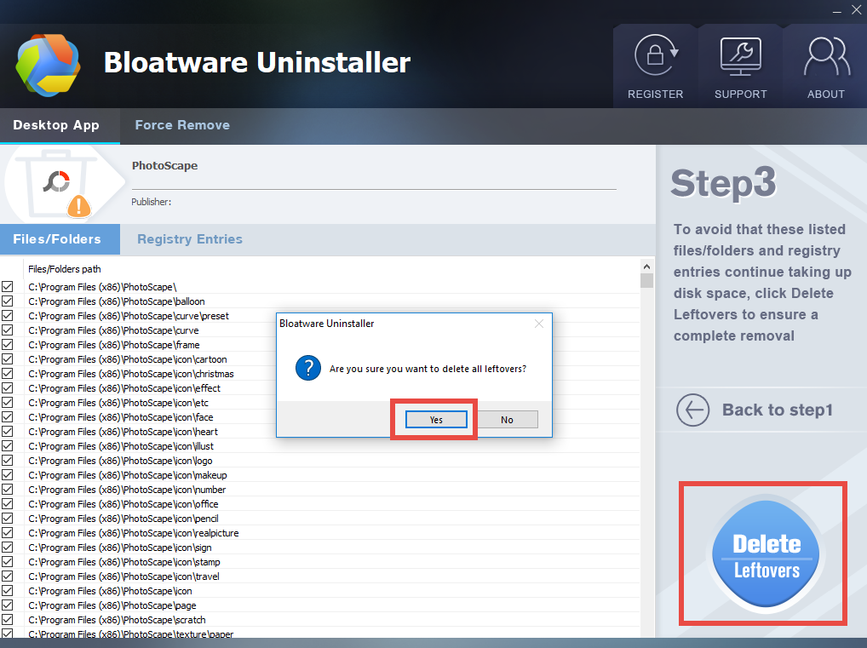867x648 pixels.
Task: Click the list scrollbar up arrow
Action: point(646,267)
